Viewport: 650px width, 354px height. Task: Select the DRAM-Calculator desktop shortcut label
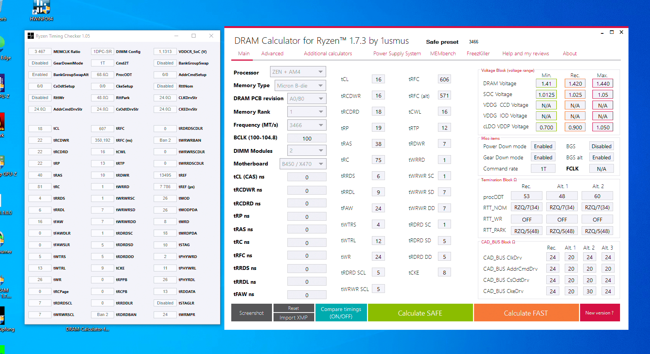pyautogui.click(x=88, y=329)
